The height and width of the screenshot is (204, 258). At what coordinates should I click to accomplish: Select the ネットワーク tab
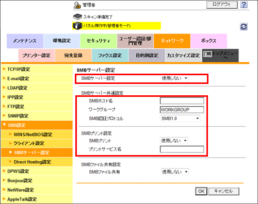coord(172,41)
